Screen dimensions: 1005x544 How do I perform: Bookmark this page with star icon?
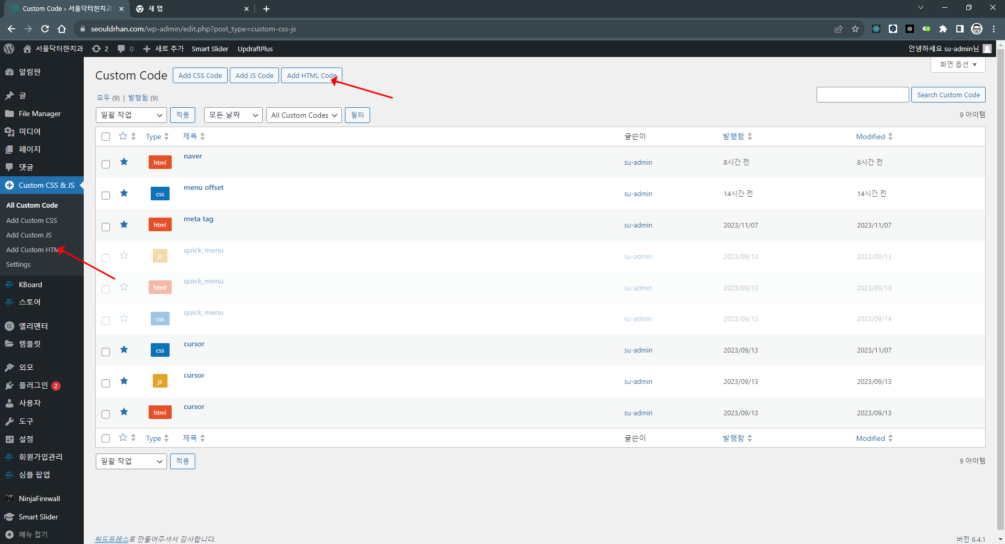(855, 29)
